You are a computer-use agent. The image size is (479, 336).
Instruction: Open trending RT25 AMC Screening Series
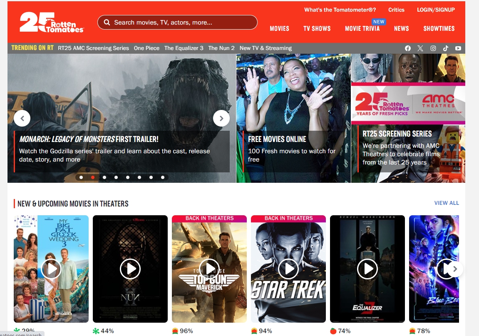(x=93, y=48)
